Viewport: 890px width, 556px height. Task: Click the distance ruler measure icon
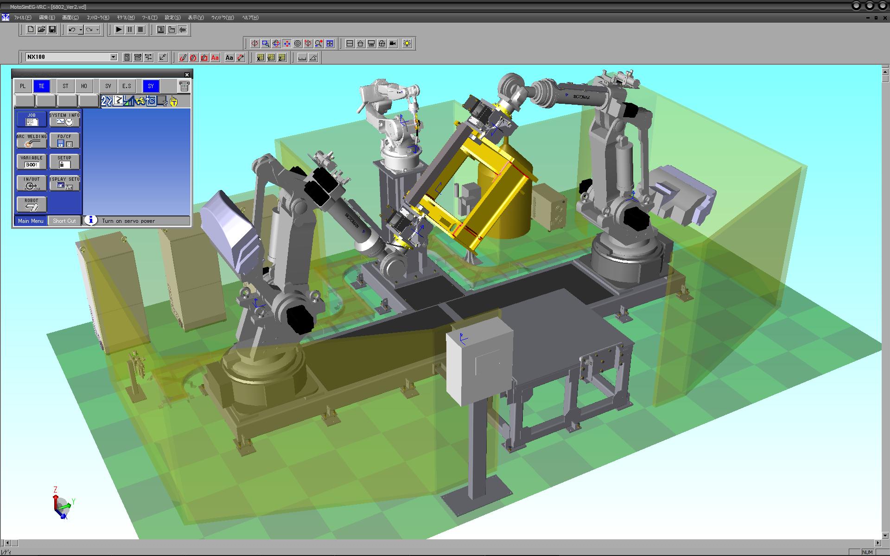(x=302, y=57)
